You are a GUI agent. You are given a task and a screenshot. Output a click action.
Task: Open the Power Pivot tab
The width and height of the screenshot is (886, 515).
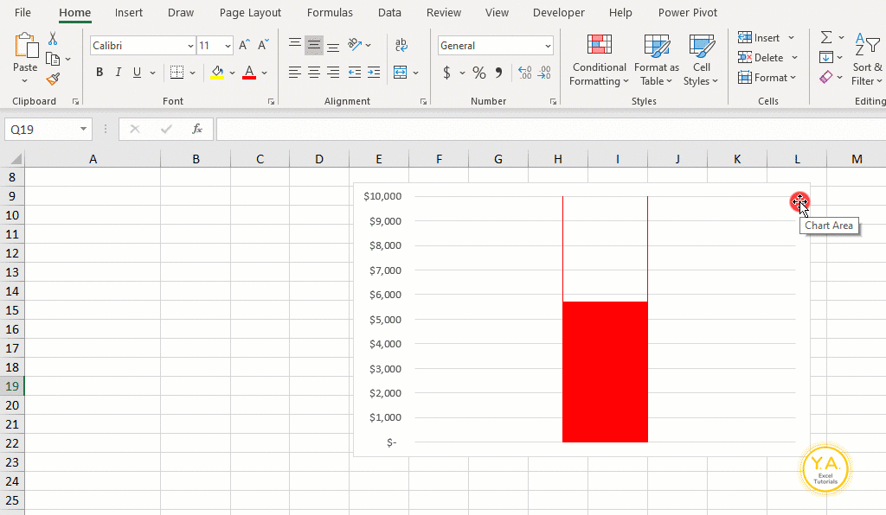pyautogui.click(x=687, y=12)
